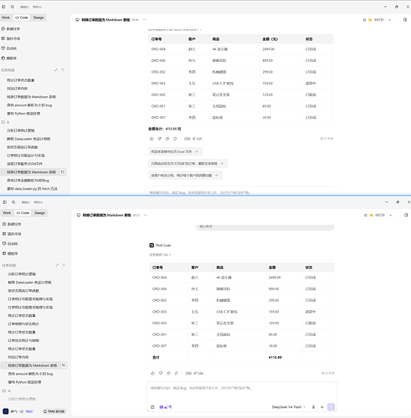Toggle right panel icon in bottom window
This screenshot has width=411, height=418.
[x=406, y=215]
